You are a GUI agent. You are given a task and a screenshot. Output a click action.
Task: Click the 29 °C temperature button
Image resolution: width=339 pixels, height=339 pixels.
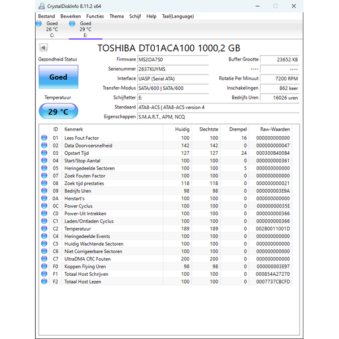click(58, 111)
